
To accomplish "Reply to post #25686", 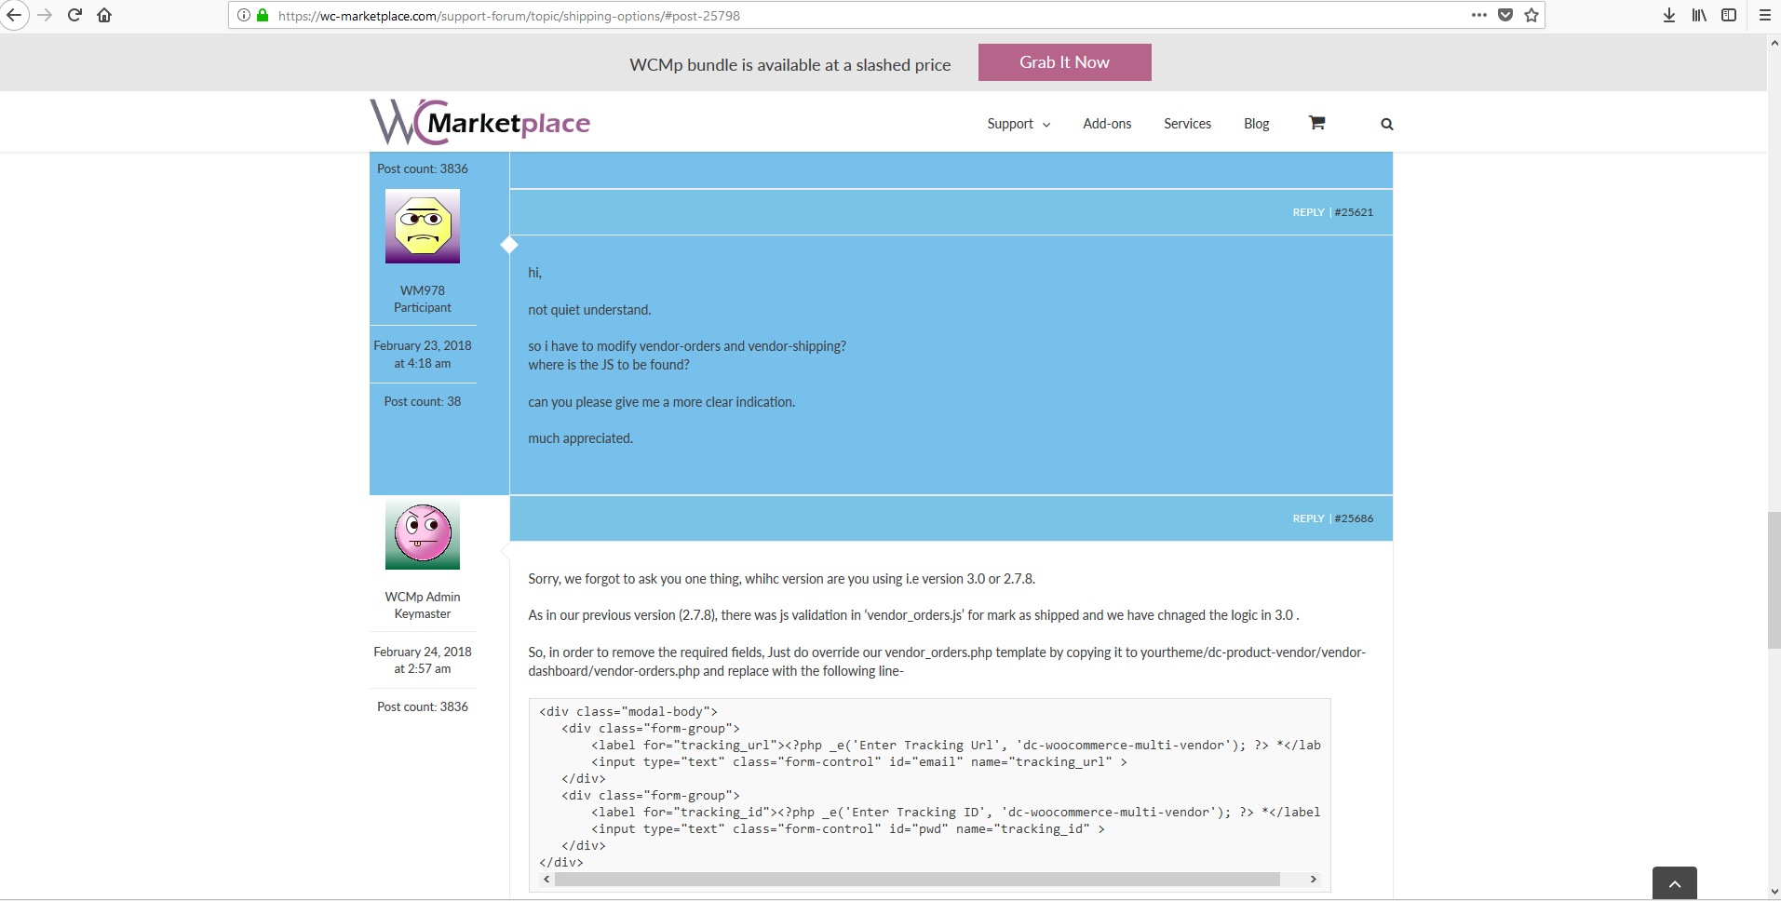I will [x=1307, y=518].
